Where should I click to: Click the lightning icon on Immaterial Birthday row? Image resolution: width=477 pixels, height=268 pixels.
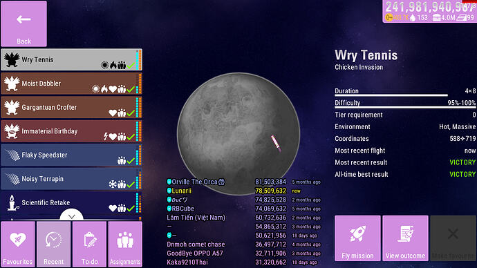(106, 137)
